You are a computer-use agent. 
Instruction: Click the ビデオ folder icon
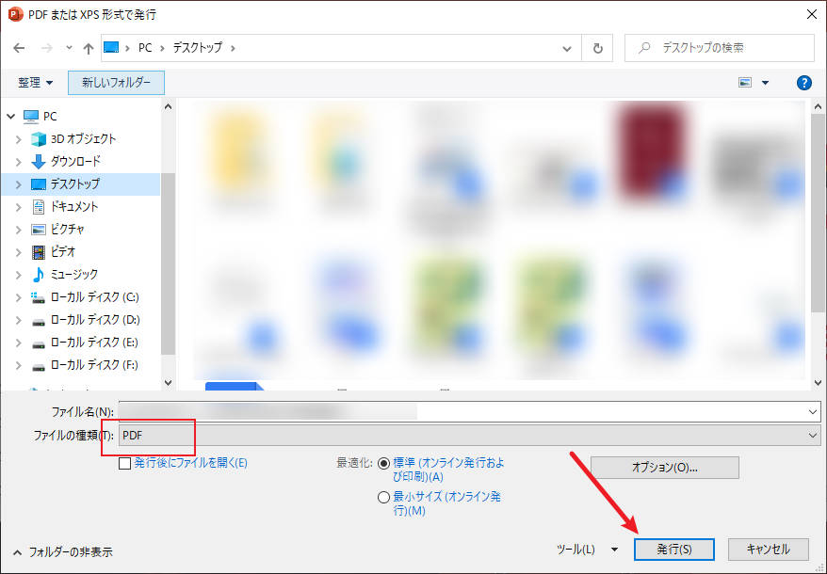coord(40,251)
